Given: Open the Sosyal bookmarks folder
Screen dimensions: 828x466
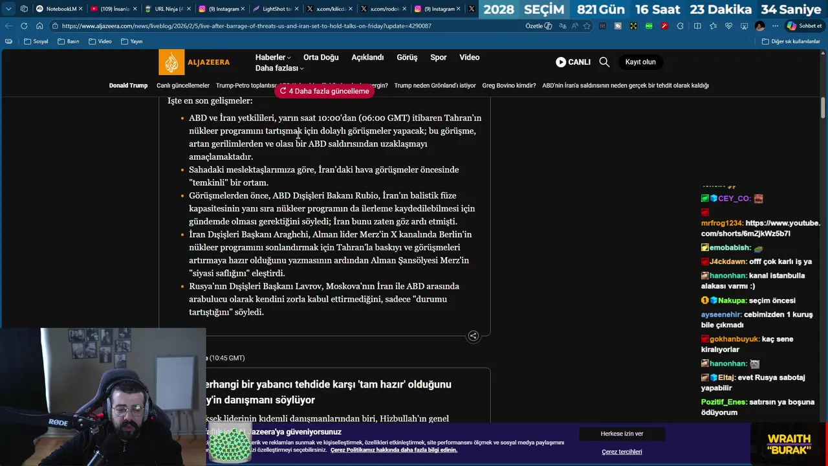Looking at the screenshot, I should tap(36, 41).
